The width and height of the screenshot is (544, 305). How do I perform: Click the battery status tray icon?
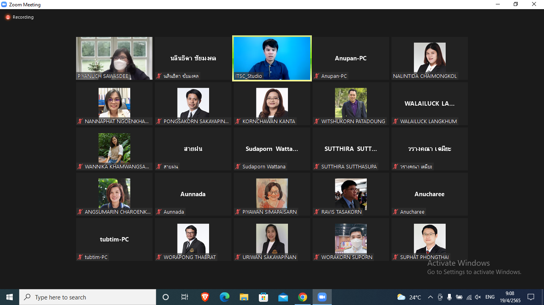pyautogui.click(x=459, y=297)
